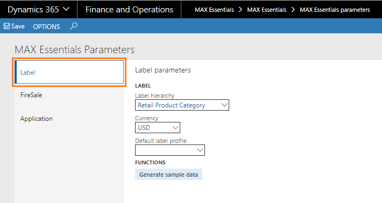Open the Label hierarchy dropdown arrow
This screenshot has width=382, height=203.
[224, 105]
